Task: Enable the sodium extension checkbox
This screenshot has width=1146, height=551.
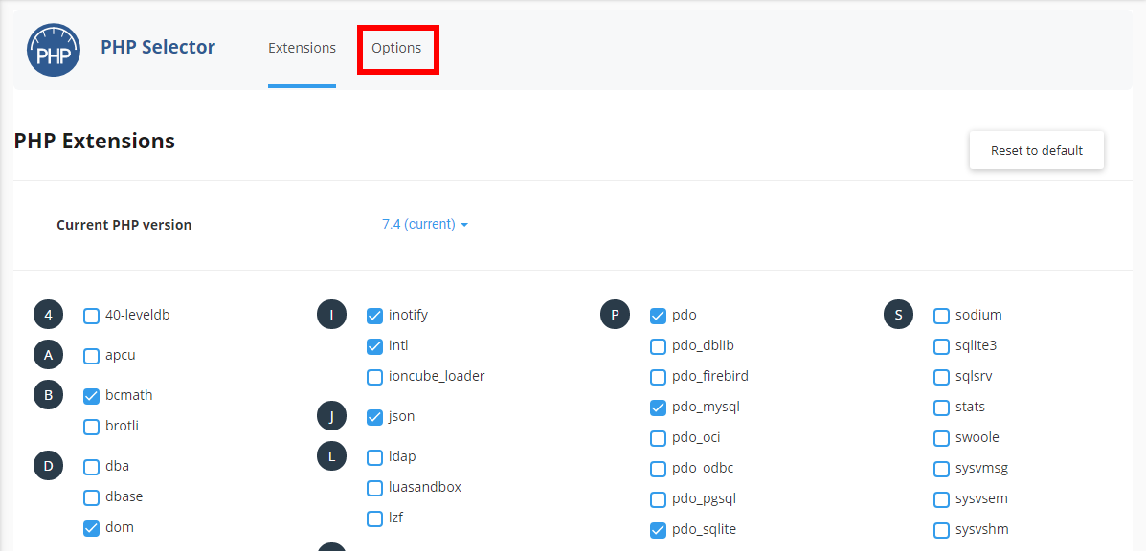Action: coord(941,315)
